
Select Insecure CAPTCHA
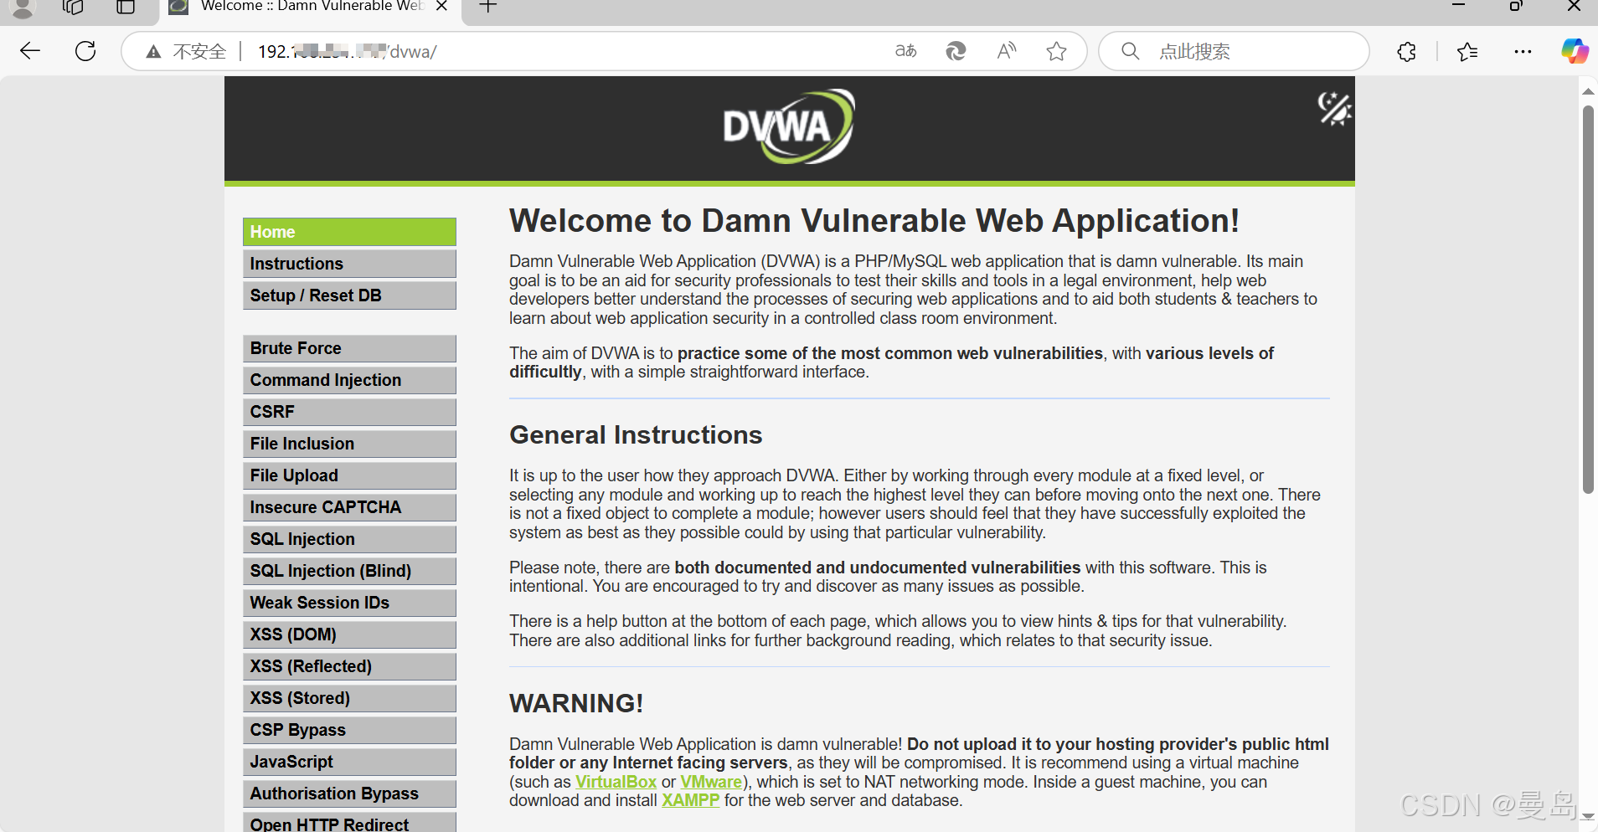349,507
